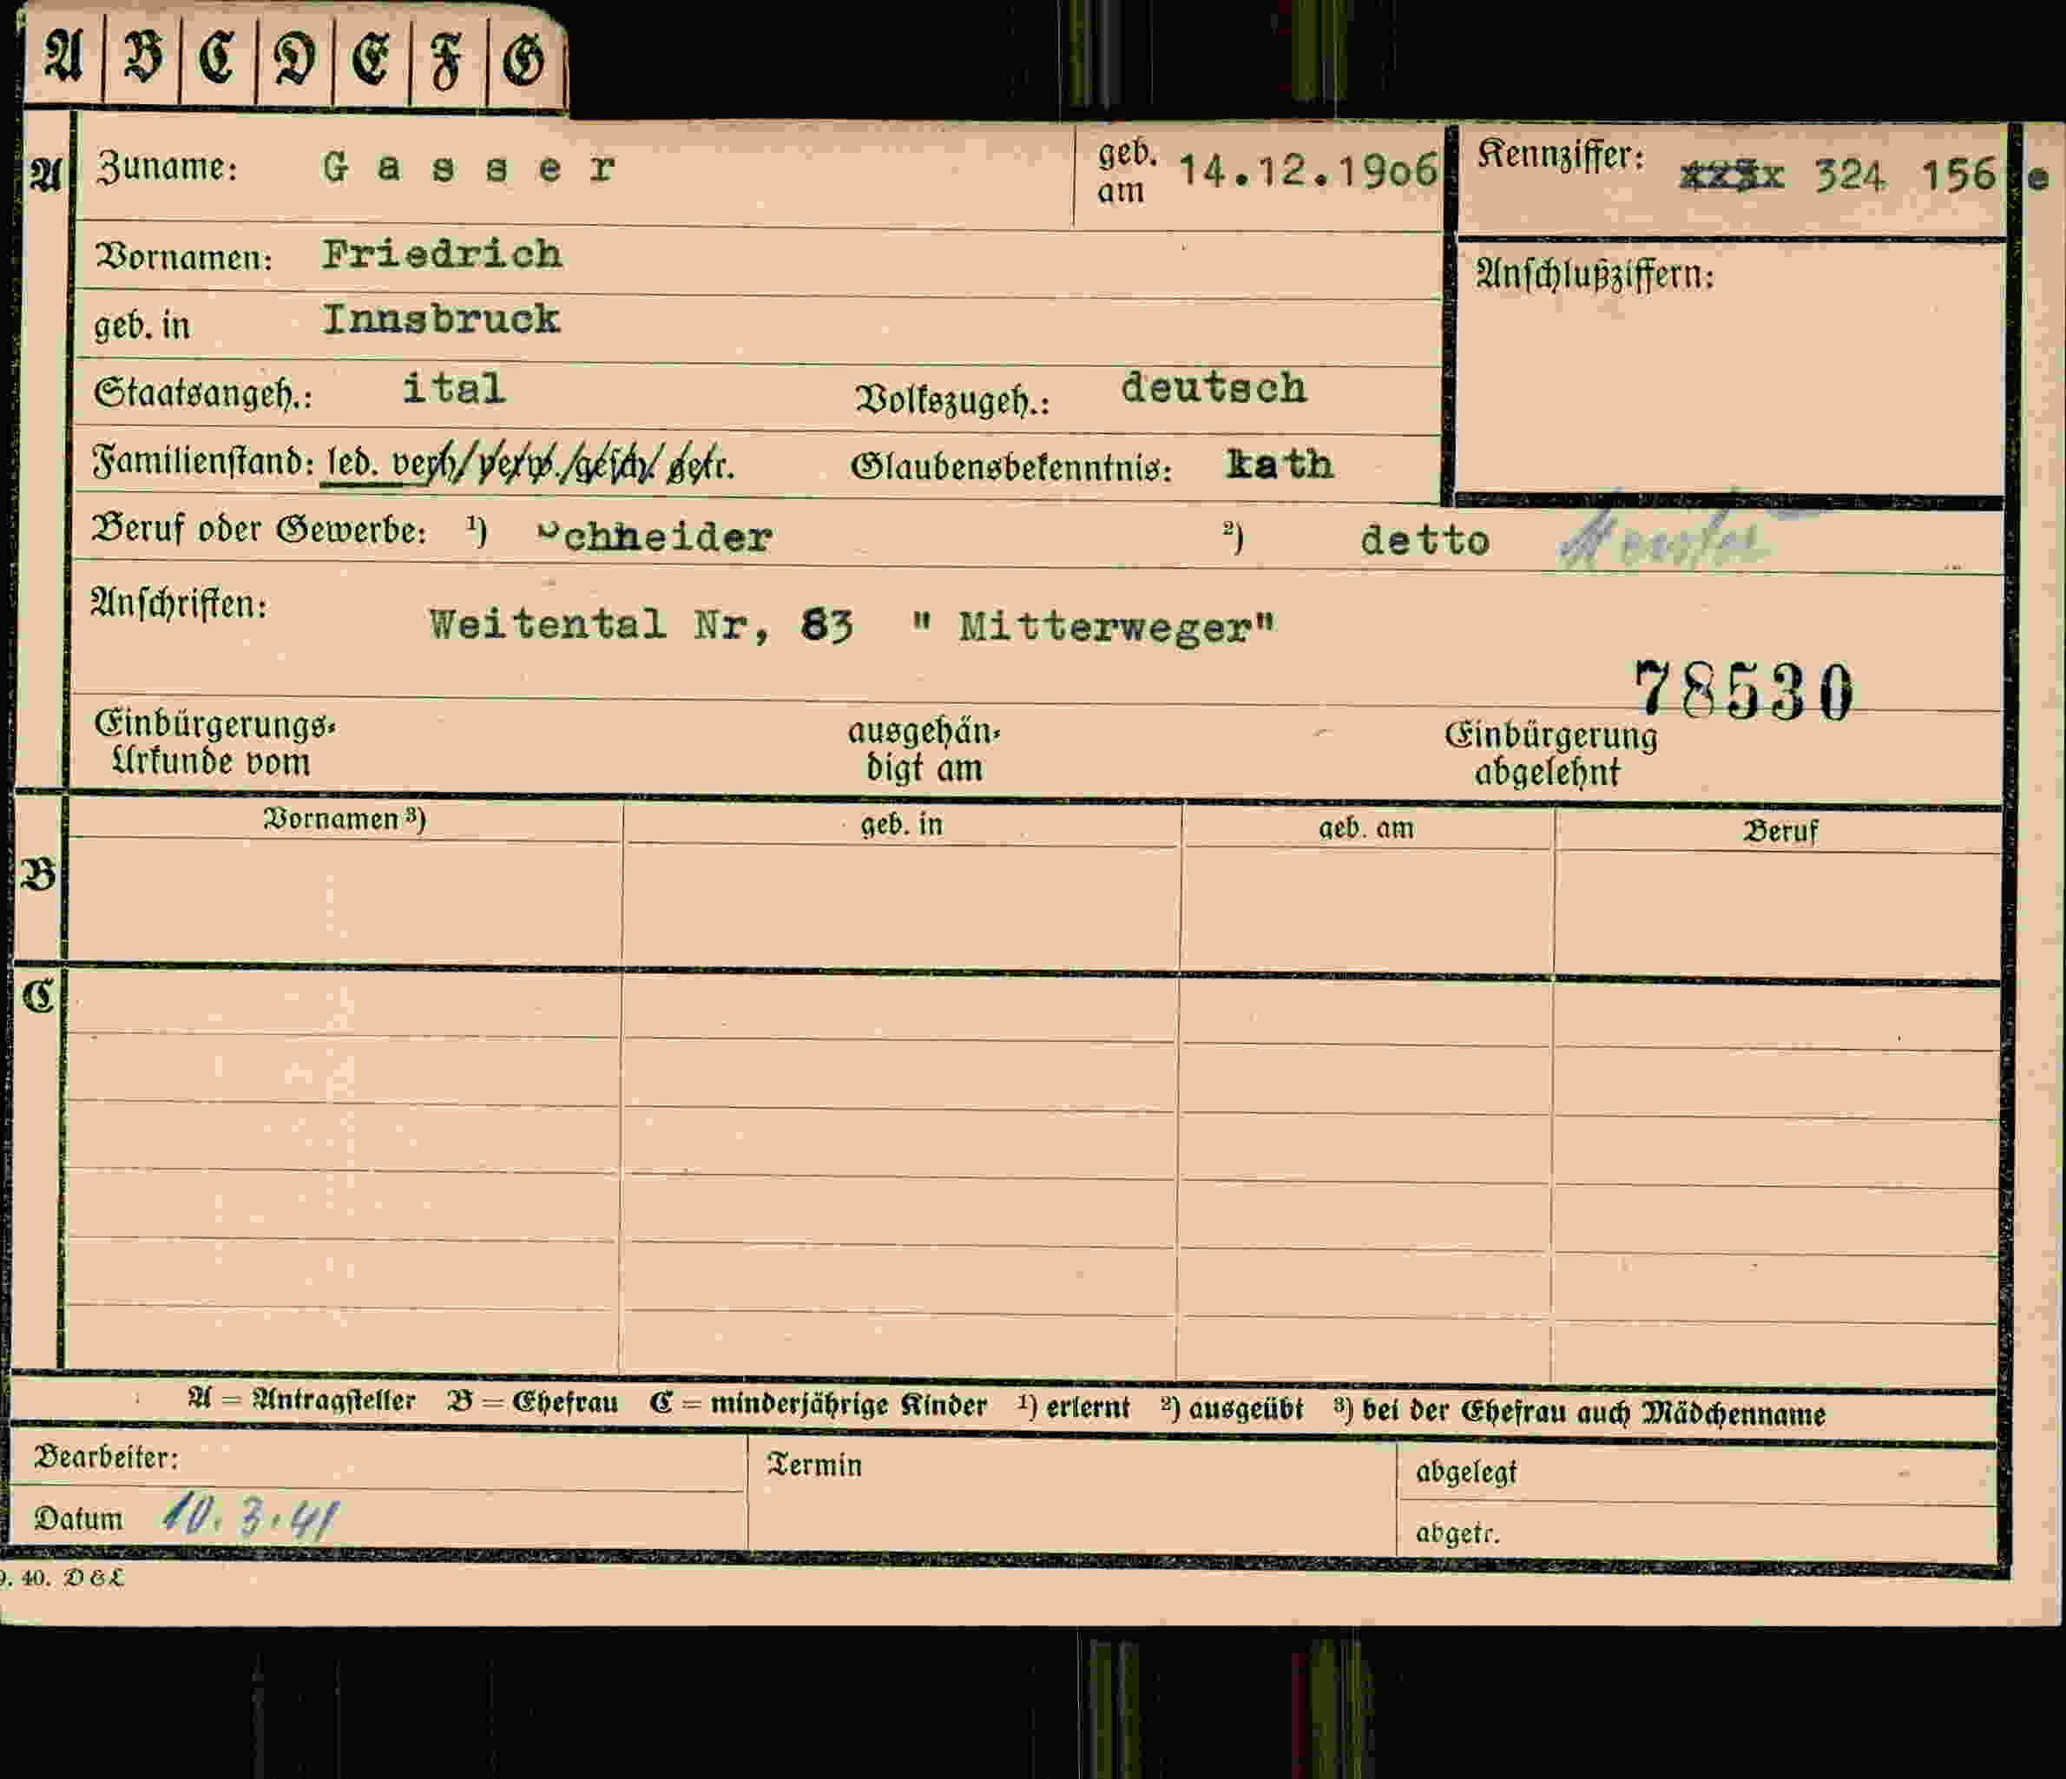
Task: Click the index tab letter F
Action: 447,62
